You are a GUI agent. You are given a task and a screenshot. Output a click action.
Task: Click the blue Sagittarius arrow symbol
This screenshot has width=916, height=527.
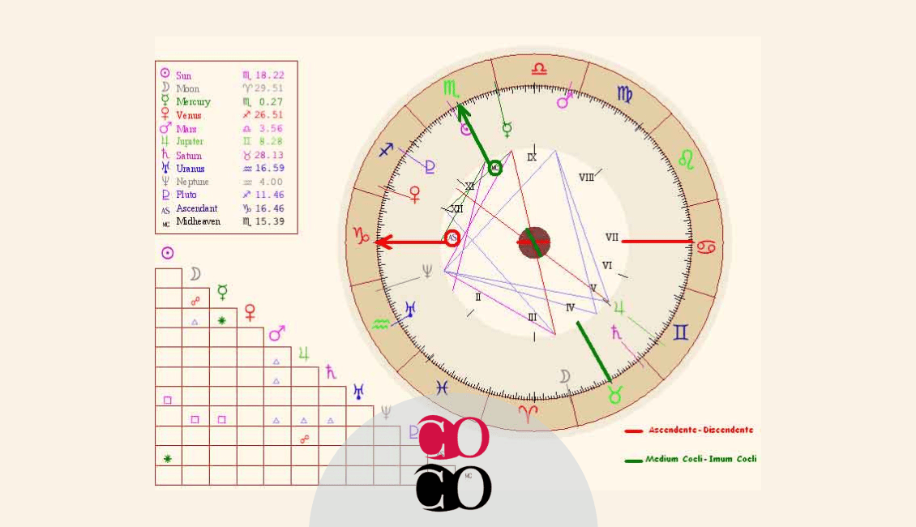point(386,149)
